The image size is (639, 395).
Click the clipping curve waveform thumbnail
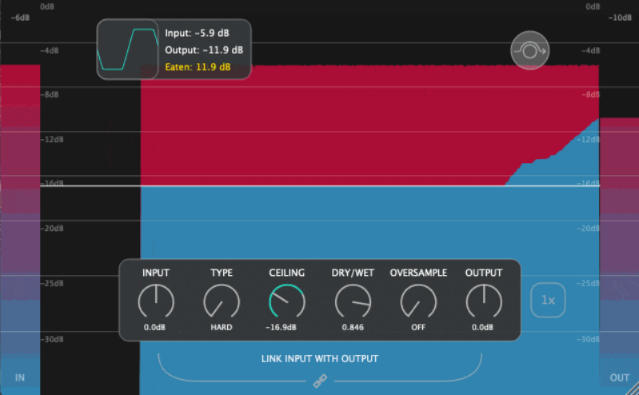pos(127,50)
